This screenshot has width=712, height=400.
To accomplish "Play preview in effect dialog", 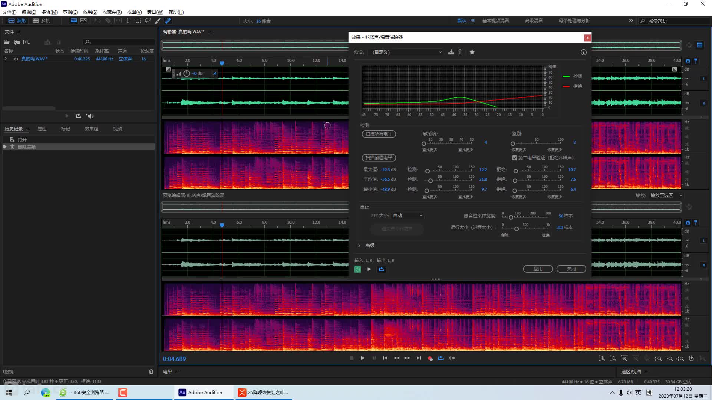I will [x=369, y=269].
